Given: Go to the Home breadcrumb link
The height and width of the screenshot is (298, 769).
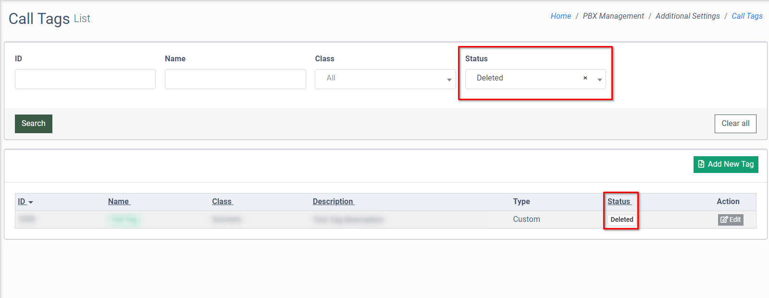Looking at the screenshot, I should (x=560, y=16).
